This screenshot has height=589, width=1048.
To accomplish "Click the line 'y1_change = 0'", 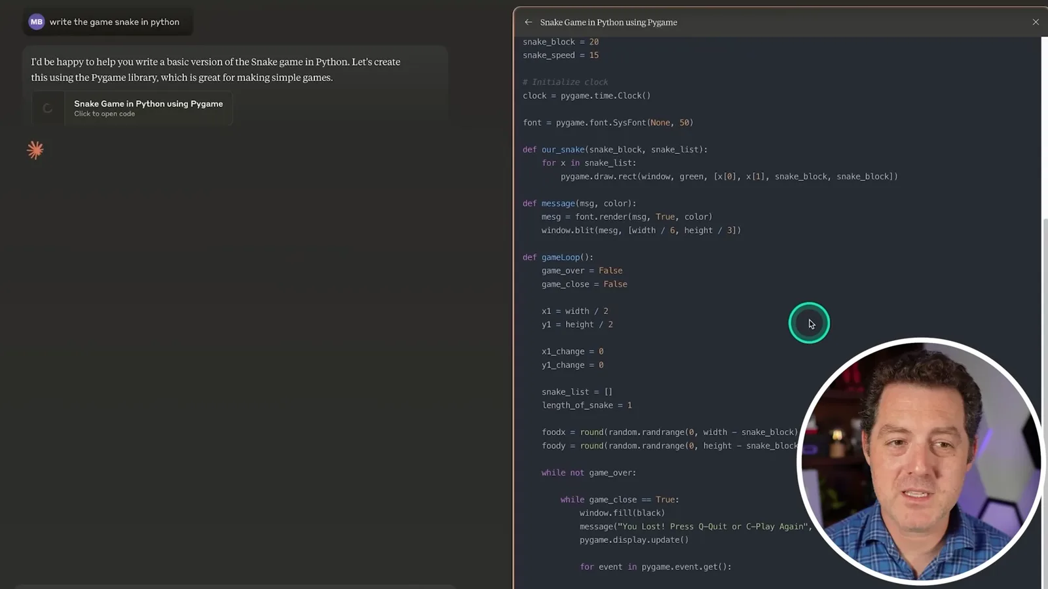I will (572, 365).
